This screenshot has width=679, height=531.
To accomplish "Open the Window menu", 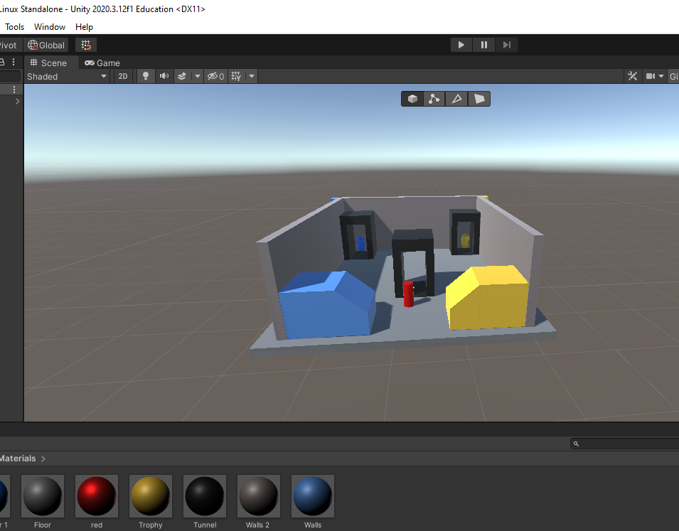I will [x=50, y=27].
